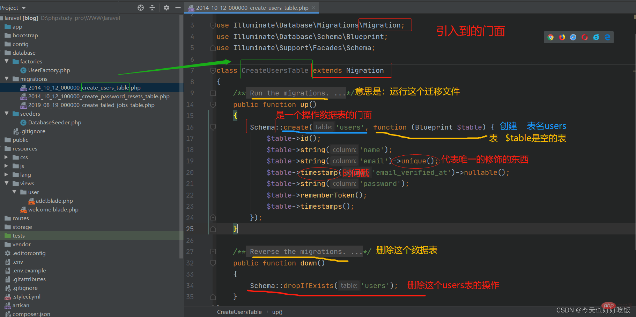The height and width of the screenshot is (317, 636).
Task: Select the routes folder
Action: click(21, 218)
